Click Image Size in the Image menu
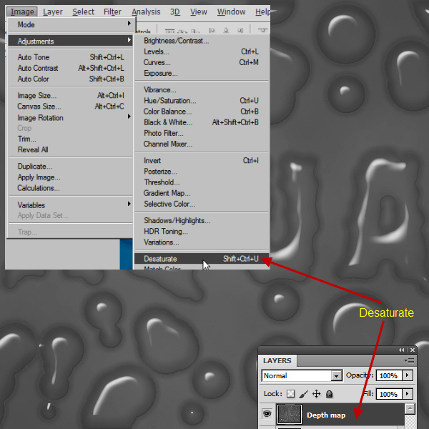Image resolution: width=429 pixels, height=429 pixels. (x=36, y=96)
